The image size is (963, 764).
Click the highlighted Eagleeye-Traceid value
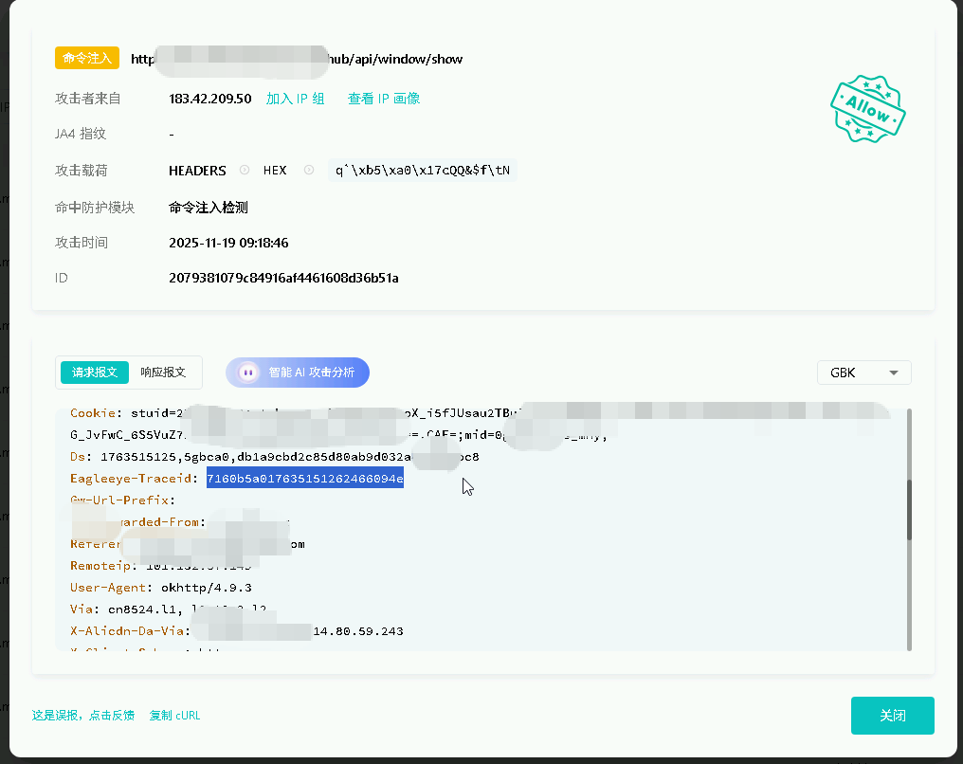(304, 479)
